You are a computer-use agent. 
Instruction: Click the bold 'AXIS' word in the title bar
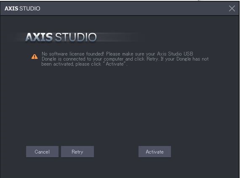[x=11, y=8]
